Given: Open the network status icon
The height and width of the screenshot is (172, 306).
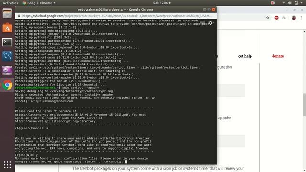Looking at the screenshot, I should click(x=284, y=3).
